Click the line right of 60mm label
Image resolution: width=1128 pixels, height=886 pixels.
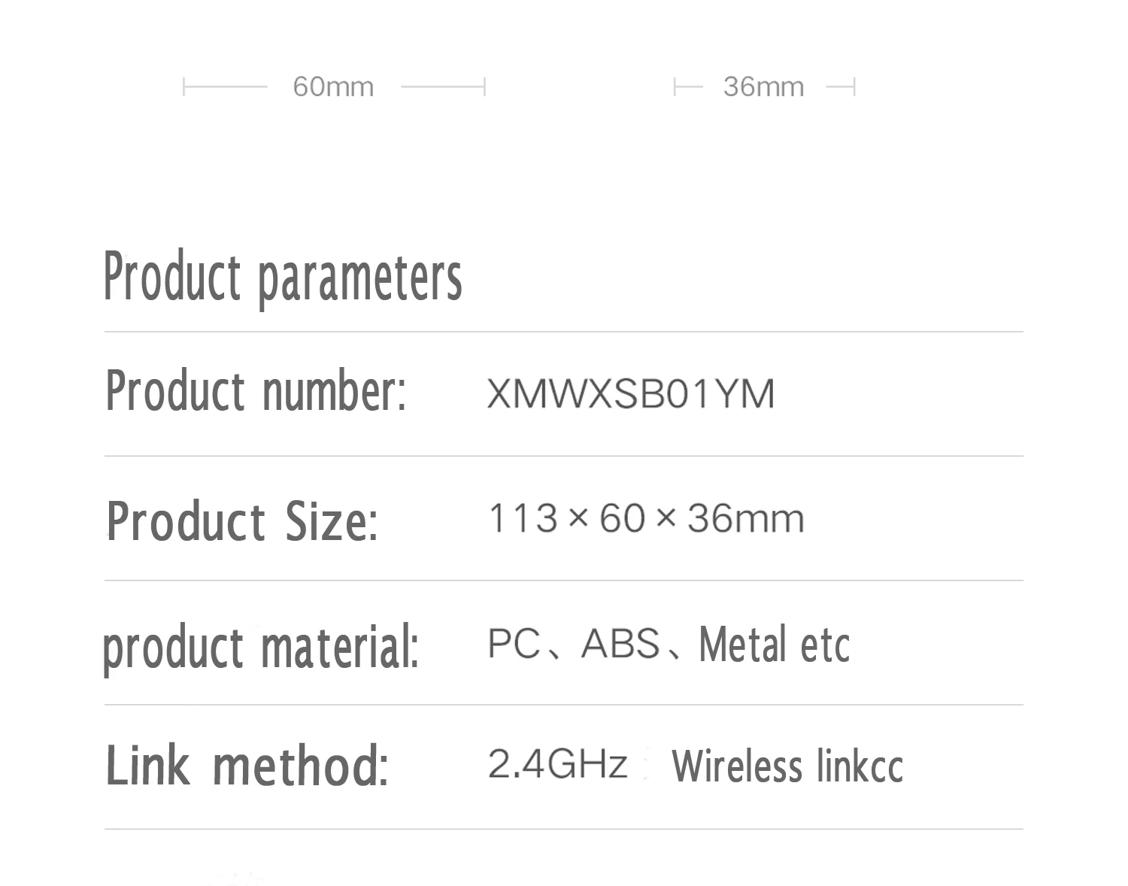click(x=442, y=87)
